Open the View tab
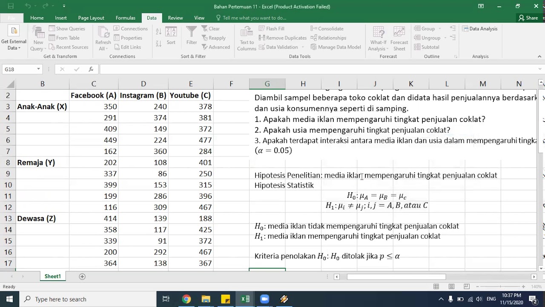Screen dimensions: 545x307 click(199, 18)
